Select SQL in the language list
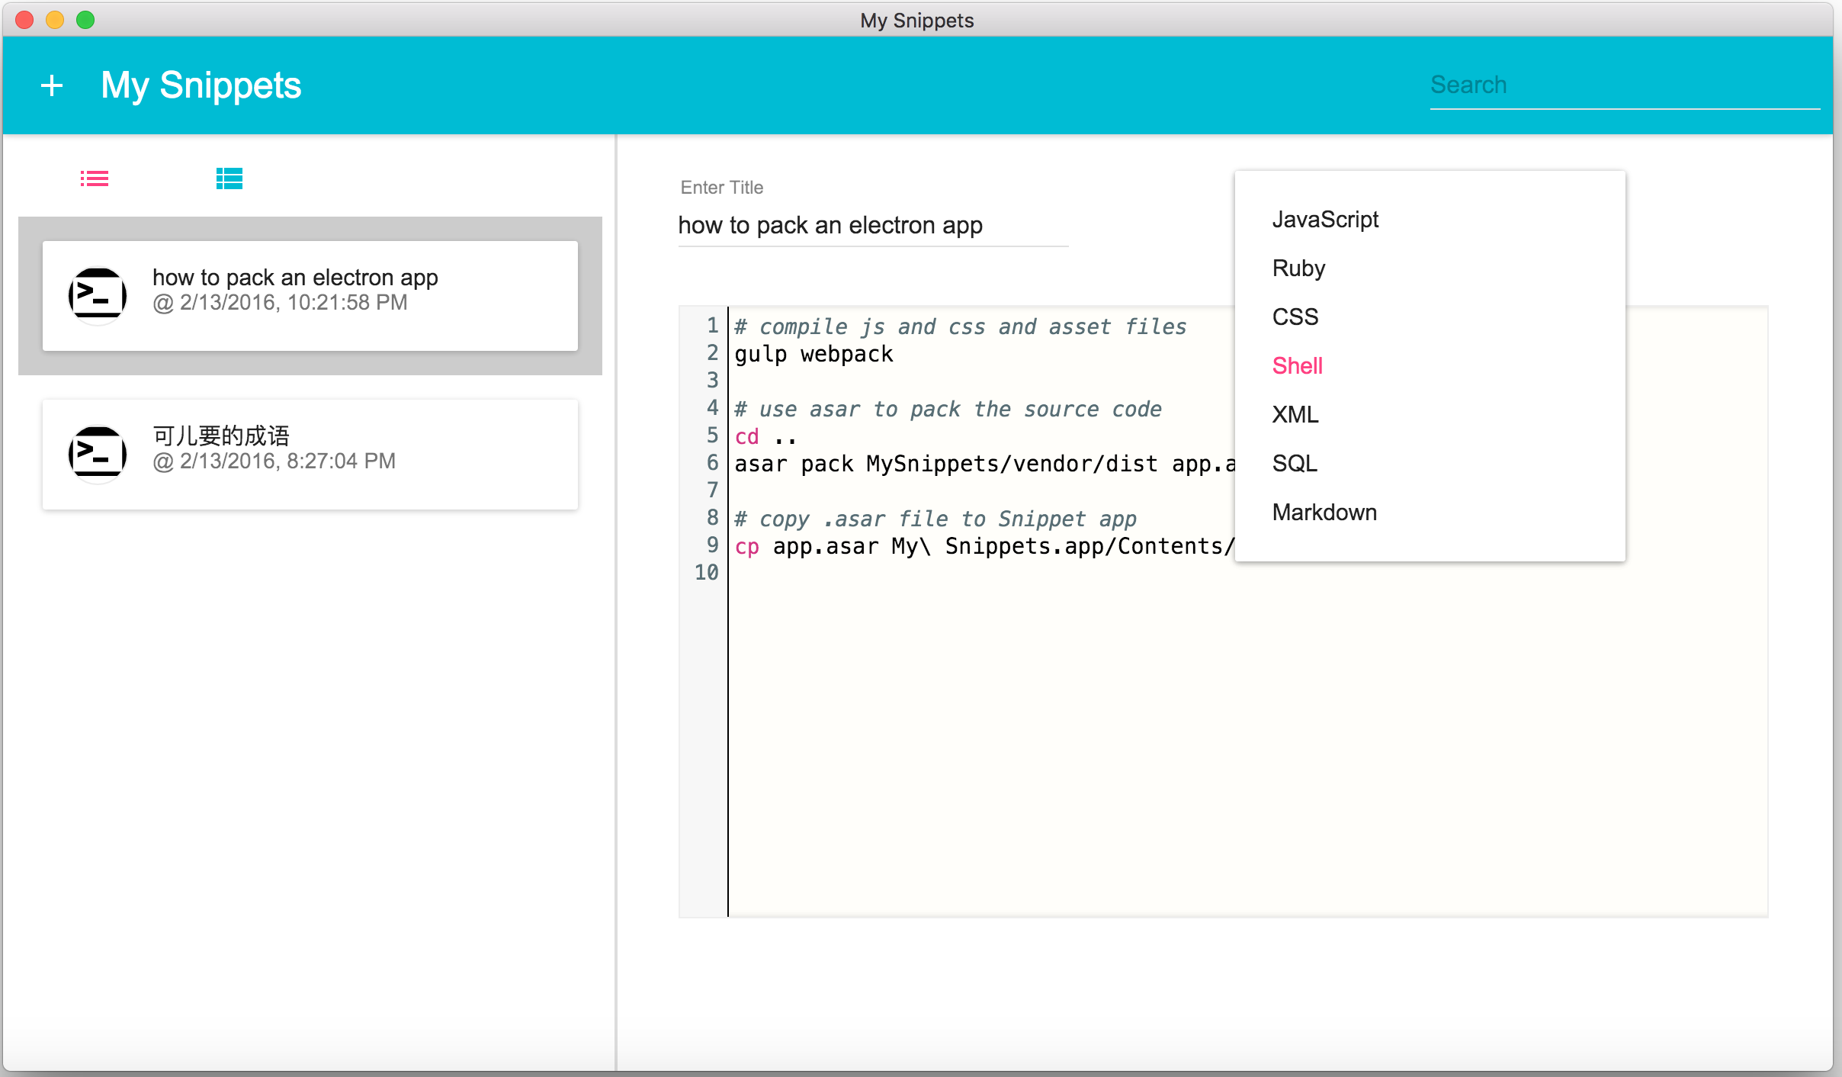Screen dimensions: 1842x1077 coord(1294,464)
